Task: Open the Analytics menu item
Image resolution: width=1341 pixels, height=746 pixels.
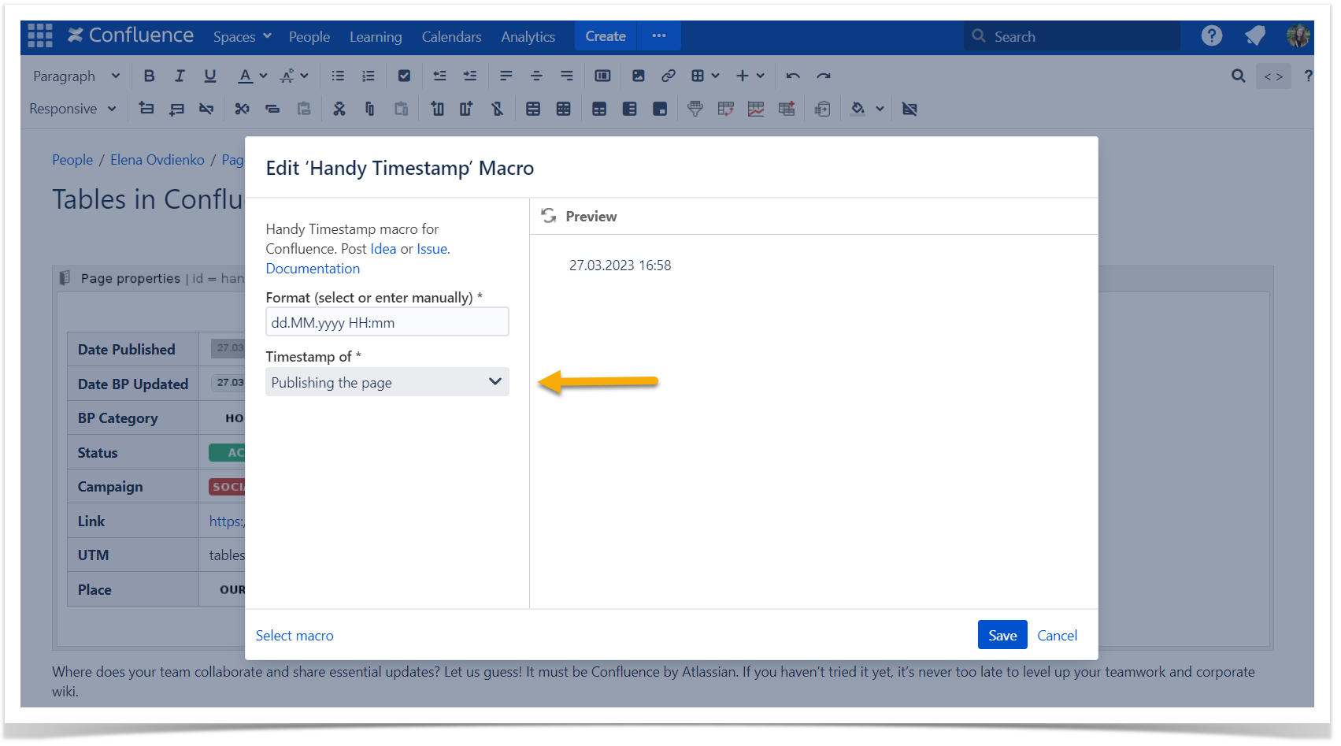Action: point(528,36)
